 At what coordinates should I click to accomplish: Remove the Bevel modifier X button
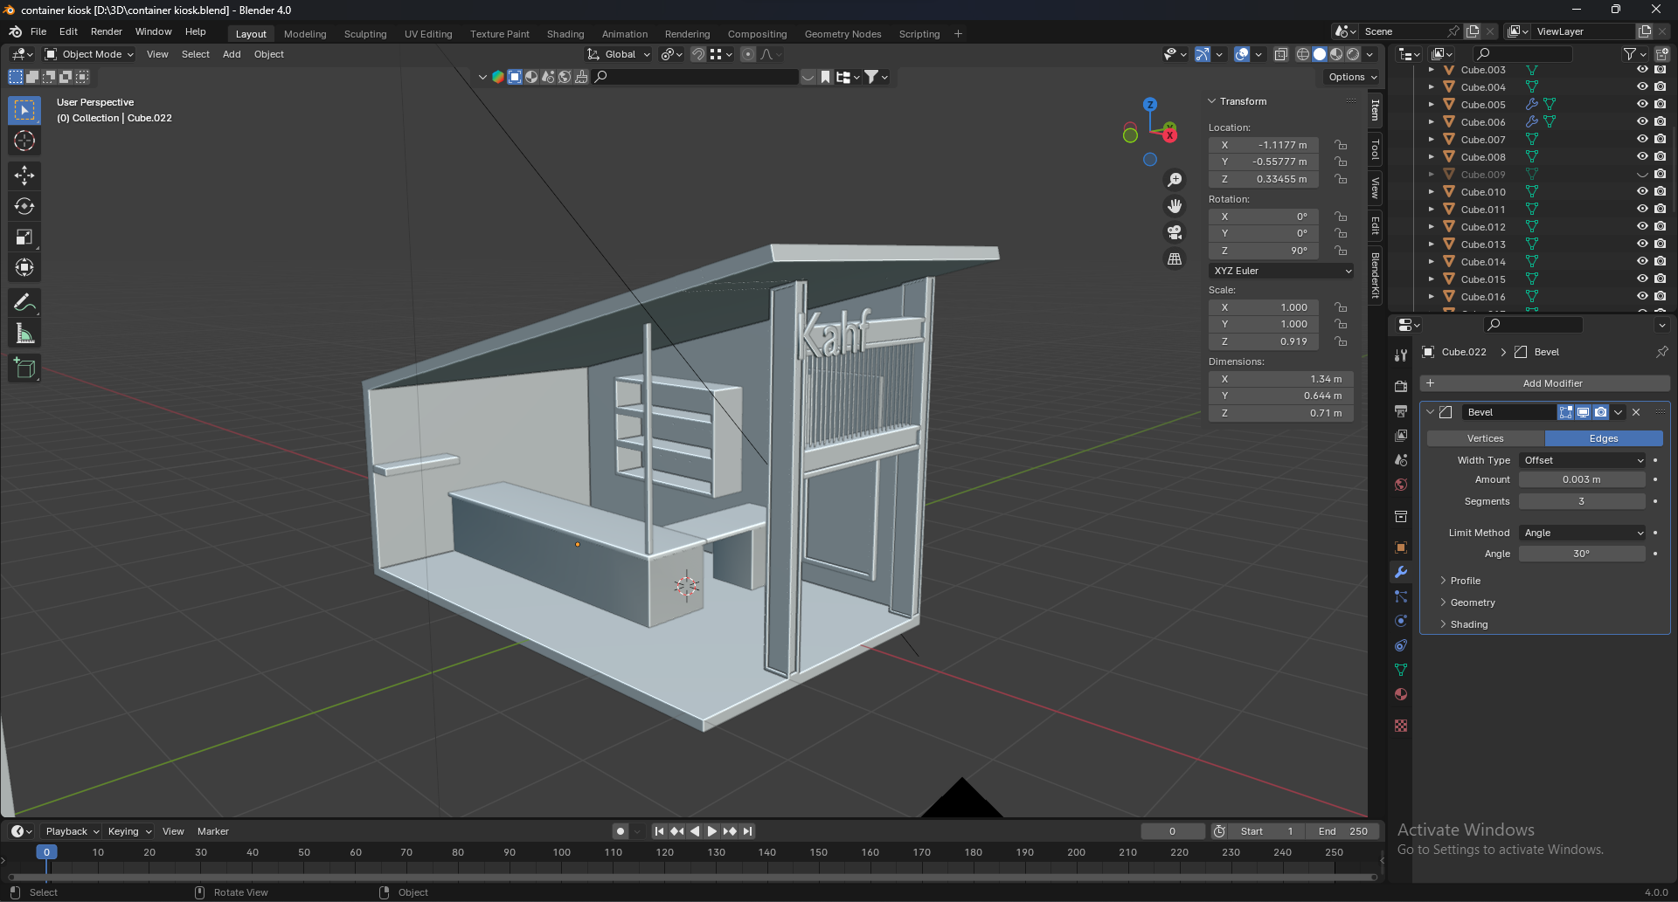1636,412
